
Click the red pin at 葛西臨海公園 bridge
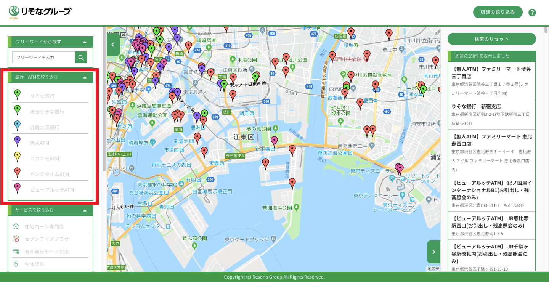[292, 150]
